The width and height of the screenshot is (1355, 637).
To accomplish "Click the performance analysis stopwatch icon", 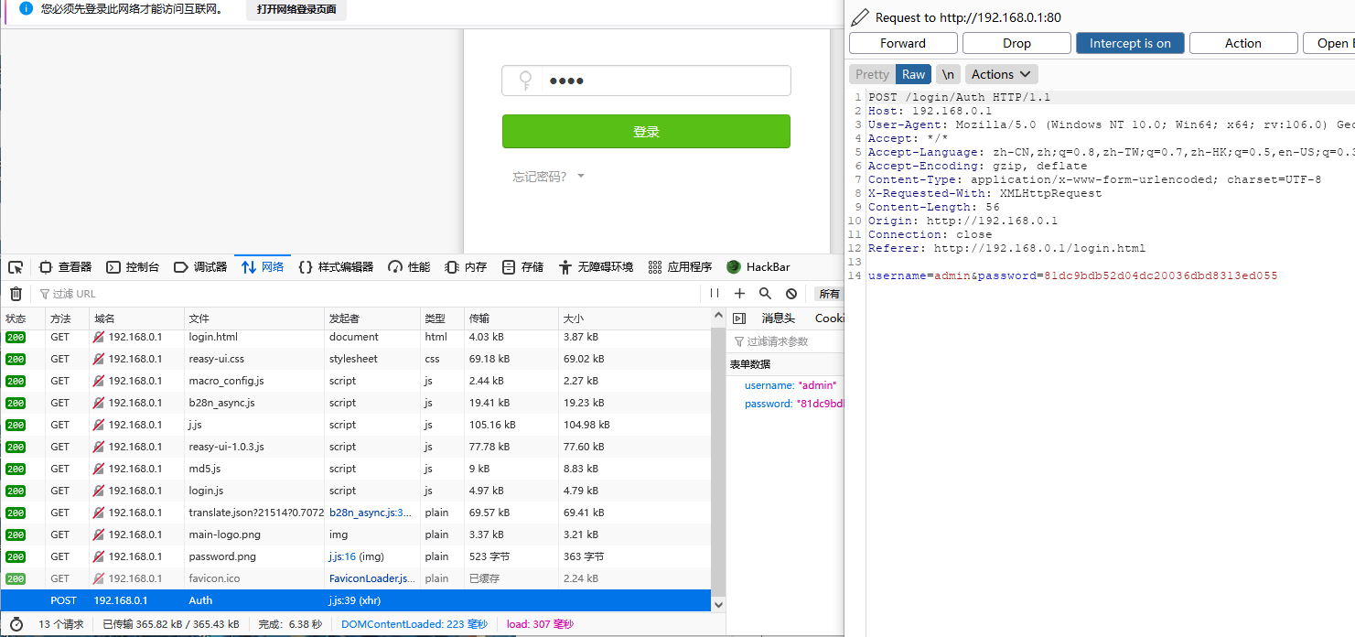I will pyautogui.click(x=16, y=624).
